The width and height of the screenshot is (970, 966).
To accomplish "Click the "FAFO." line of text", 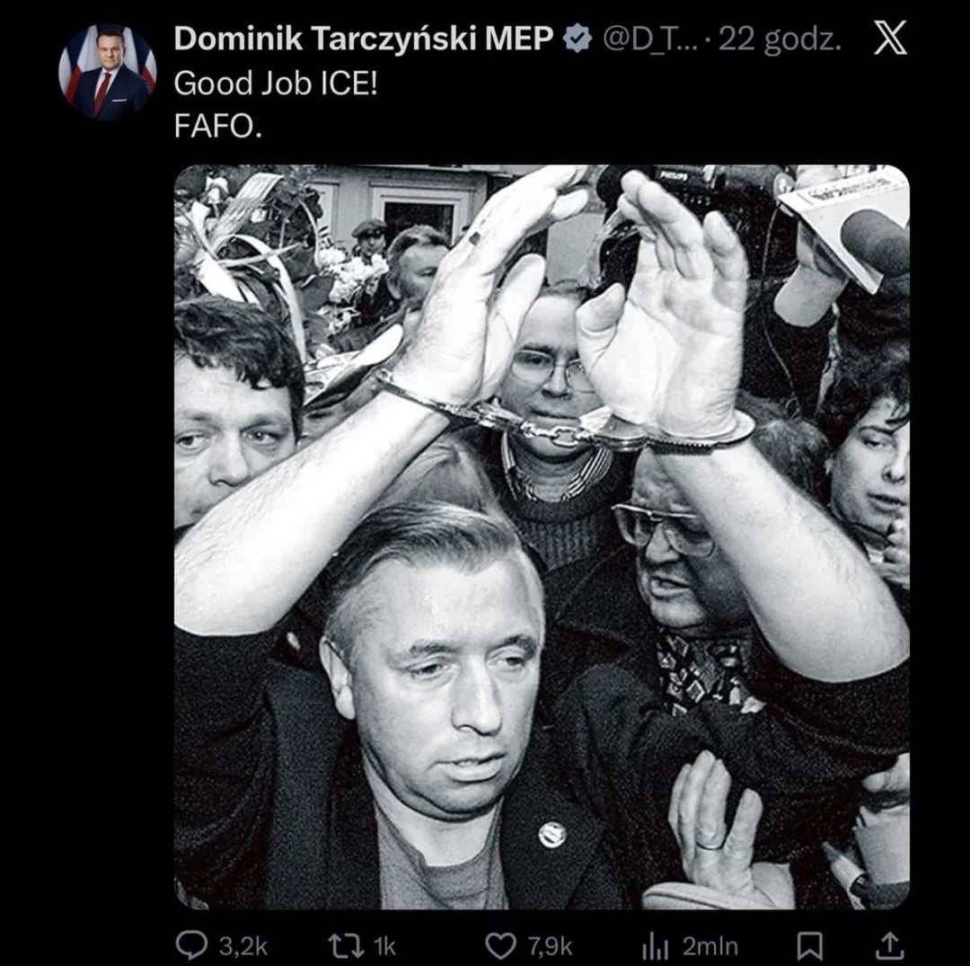I will point(217,127).
